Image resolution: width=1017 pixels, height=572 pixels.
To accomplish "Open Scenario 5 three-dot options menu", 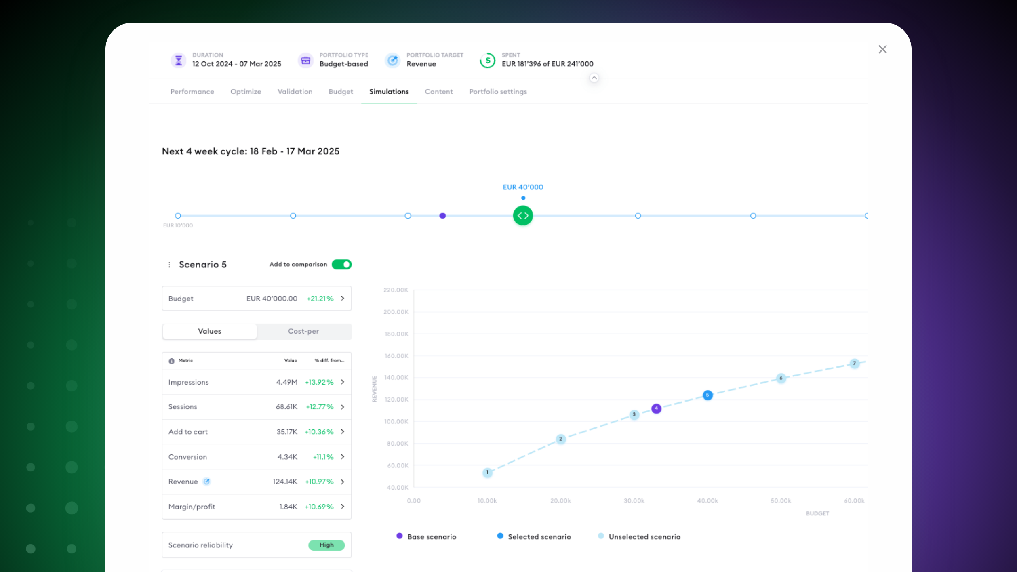I will (x=169, y=265).
